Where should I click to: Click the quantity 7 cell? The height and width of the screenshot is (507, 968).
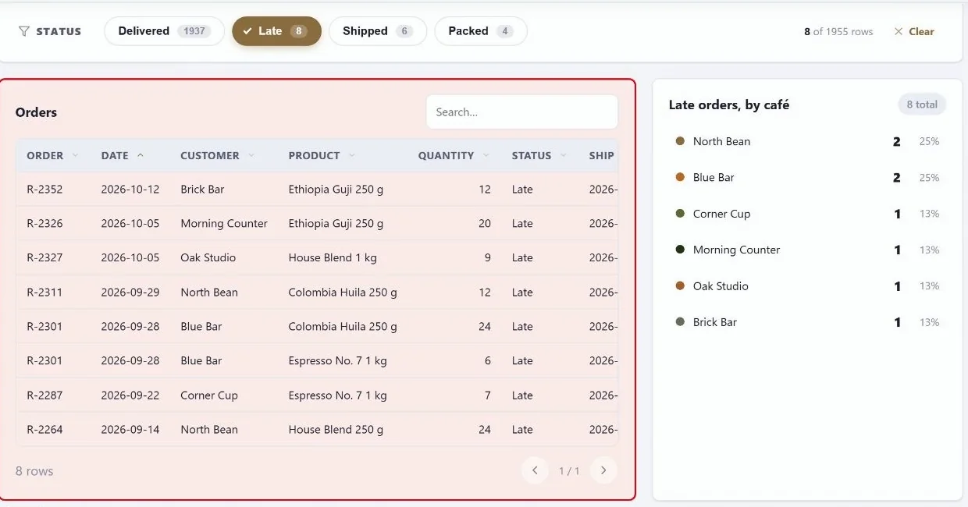pyautogui.click(x=488, y=395)
